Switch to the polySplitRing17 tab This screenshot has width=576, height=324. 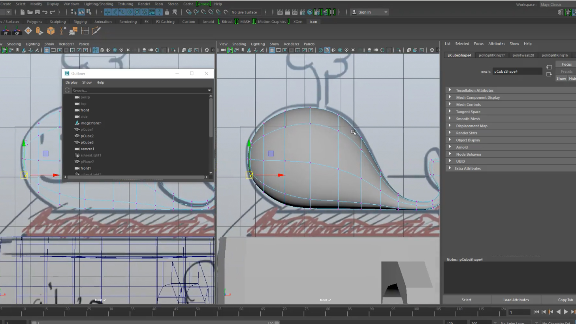click(491, 55)
